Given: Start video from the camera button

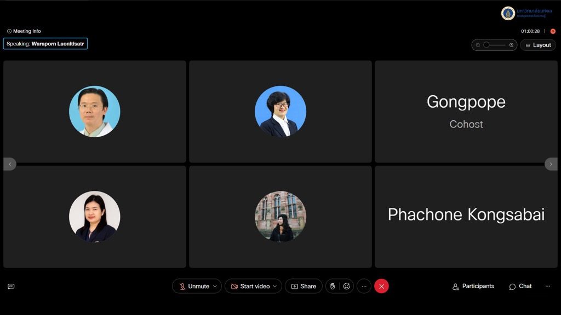Looking at the screenshot, I should (250, 287).
